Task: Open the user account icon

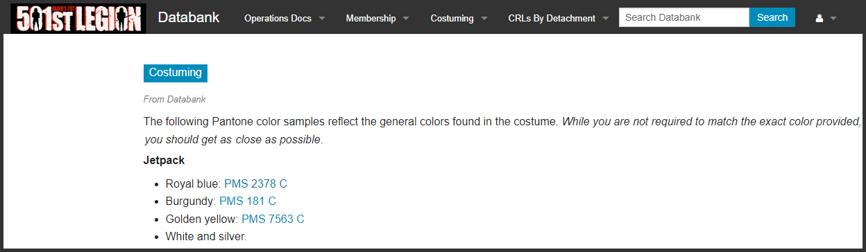Action: tap(820, 18)
